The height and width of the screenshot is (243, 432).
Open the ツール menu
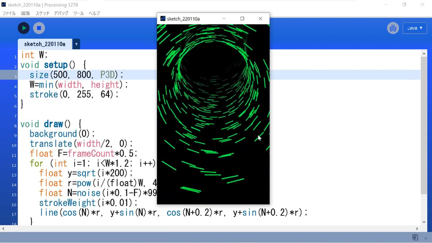pyautogui.click(x=78, y=13)
